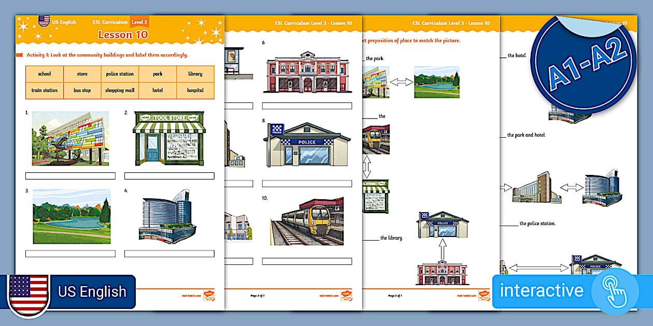Screen dimensions: 653x326
Task: Select the train picture in item 10
Action: coord(308,220)
